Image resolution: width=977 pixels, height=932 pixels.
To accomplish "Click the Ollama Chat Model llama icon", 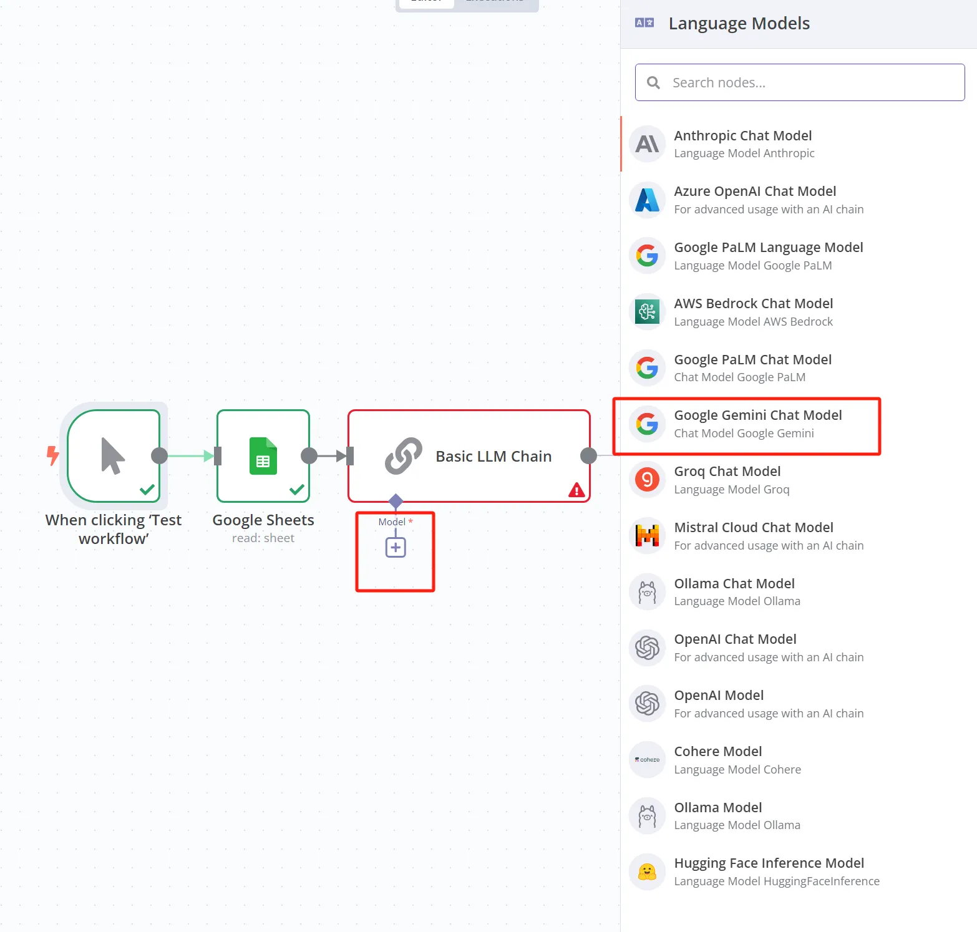I will pos(647,592).
